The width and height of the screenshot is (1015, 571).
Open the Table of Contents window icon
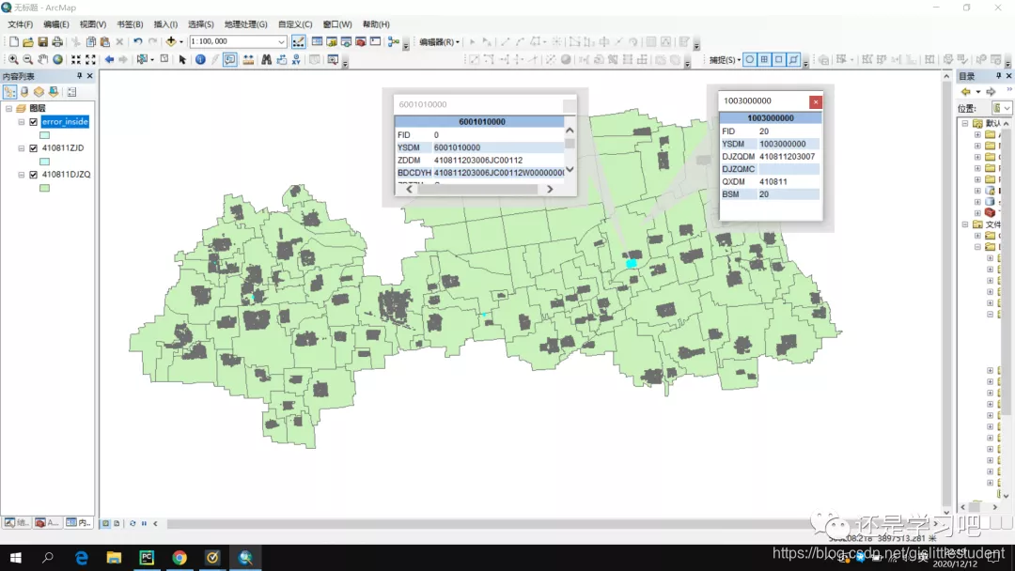pos(318,41)
